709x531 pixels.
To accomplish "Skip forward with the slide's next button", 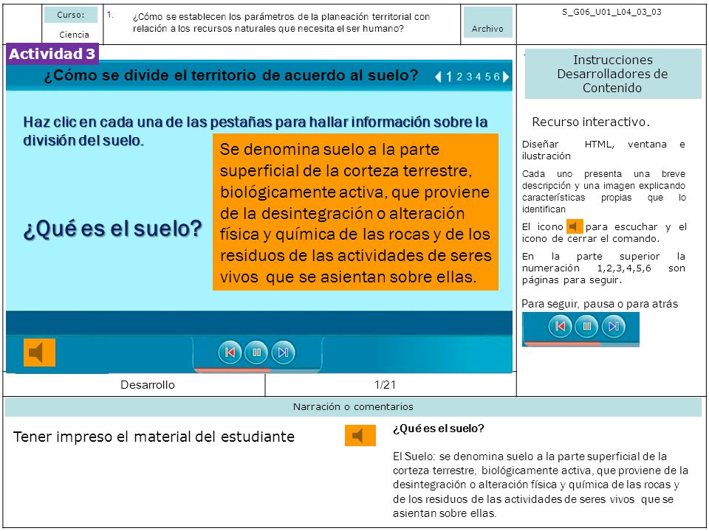I will coord(283,353).
